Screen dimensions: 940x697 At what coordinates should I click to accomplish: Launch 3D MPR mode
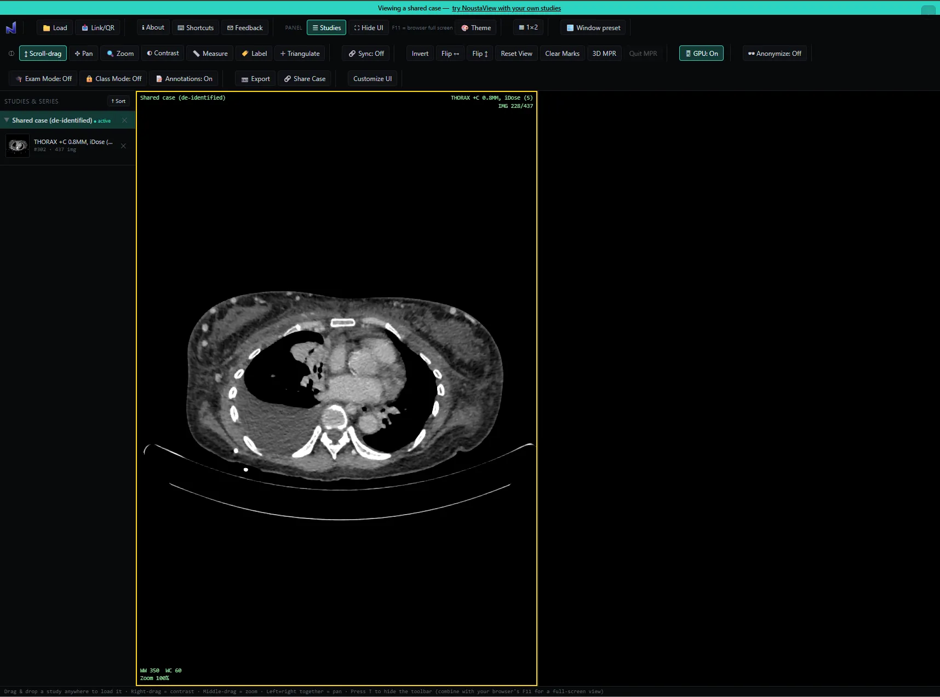[604, 54]
